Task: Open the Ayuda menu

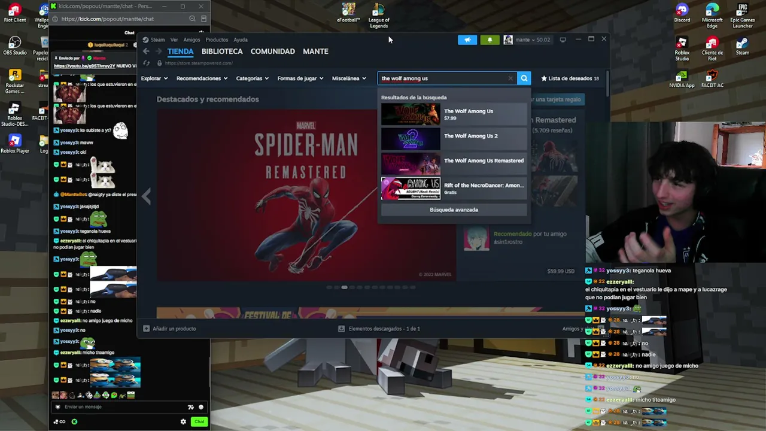Action: point(241,40)
